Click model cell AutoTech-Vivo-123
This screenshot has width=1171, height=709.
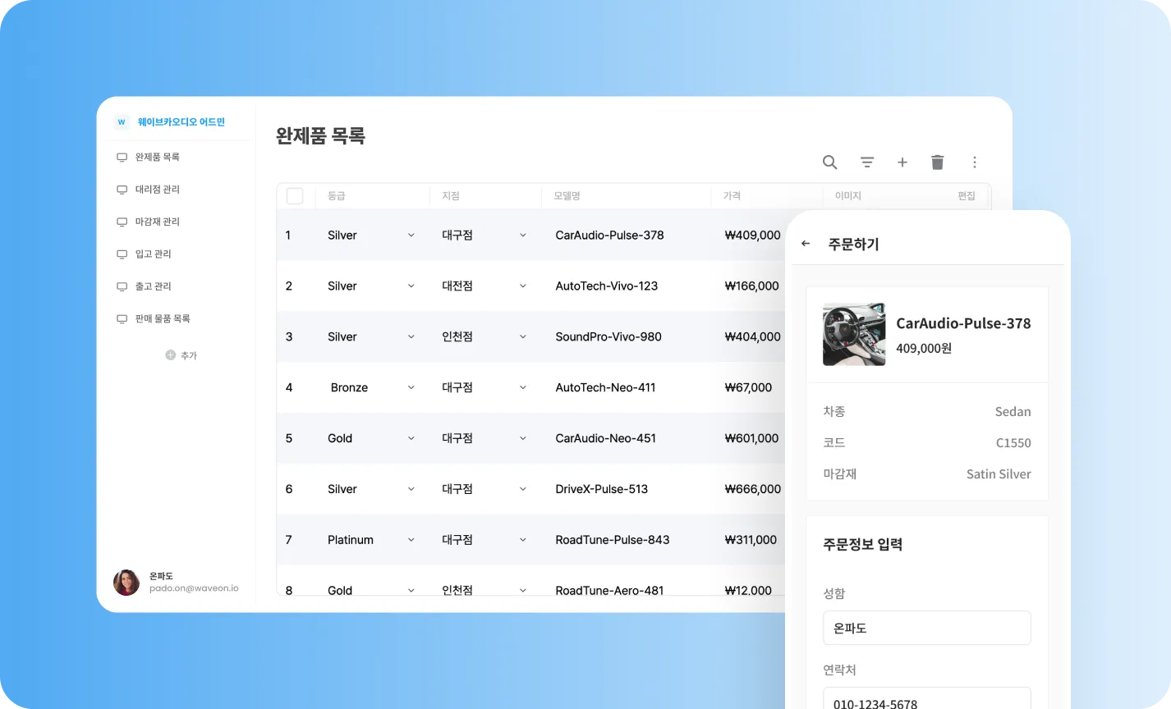[x=607, y=286]
